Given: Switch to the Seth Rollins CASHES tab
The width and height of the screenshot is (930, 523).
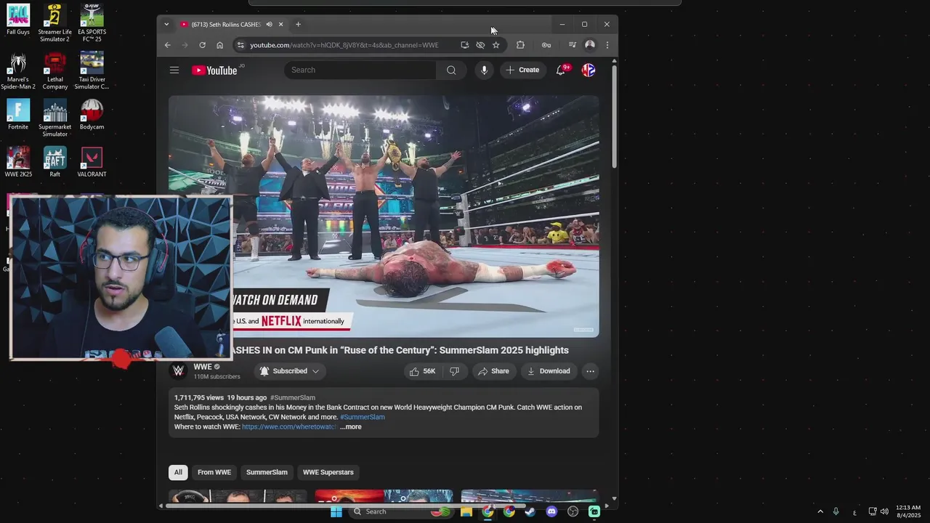Looking at the screenshot, I should pos(225,25).
